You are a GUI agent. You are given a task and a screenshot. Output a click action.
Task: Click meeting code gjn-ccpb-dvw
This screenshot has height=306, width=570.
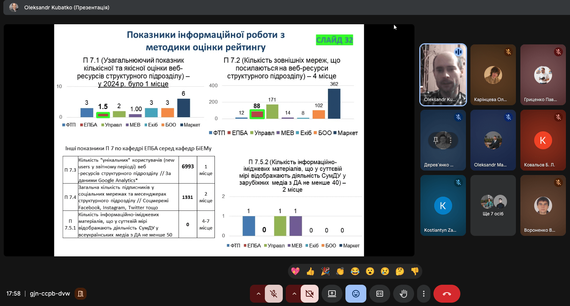tap(50, 294)
